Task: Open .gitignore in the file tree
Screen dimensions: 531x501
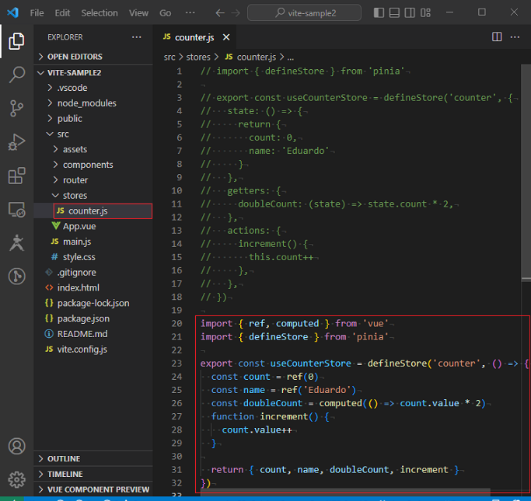Action: (93, 273)
